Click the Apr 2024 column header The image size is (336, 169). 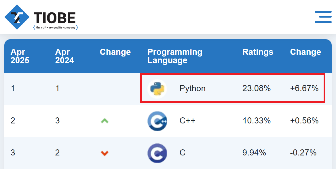tap(64, 56)
